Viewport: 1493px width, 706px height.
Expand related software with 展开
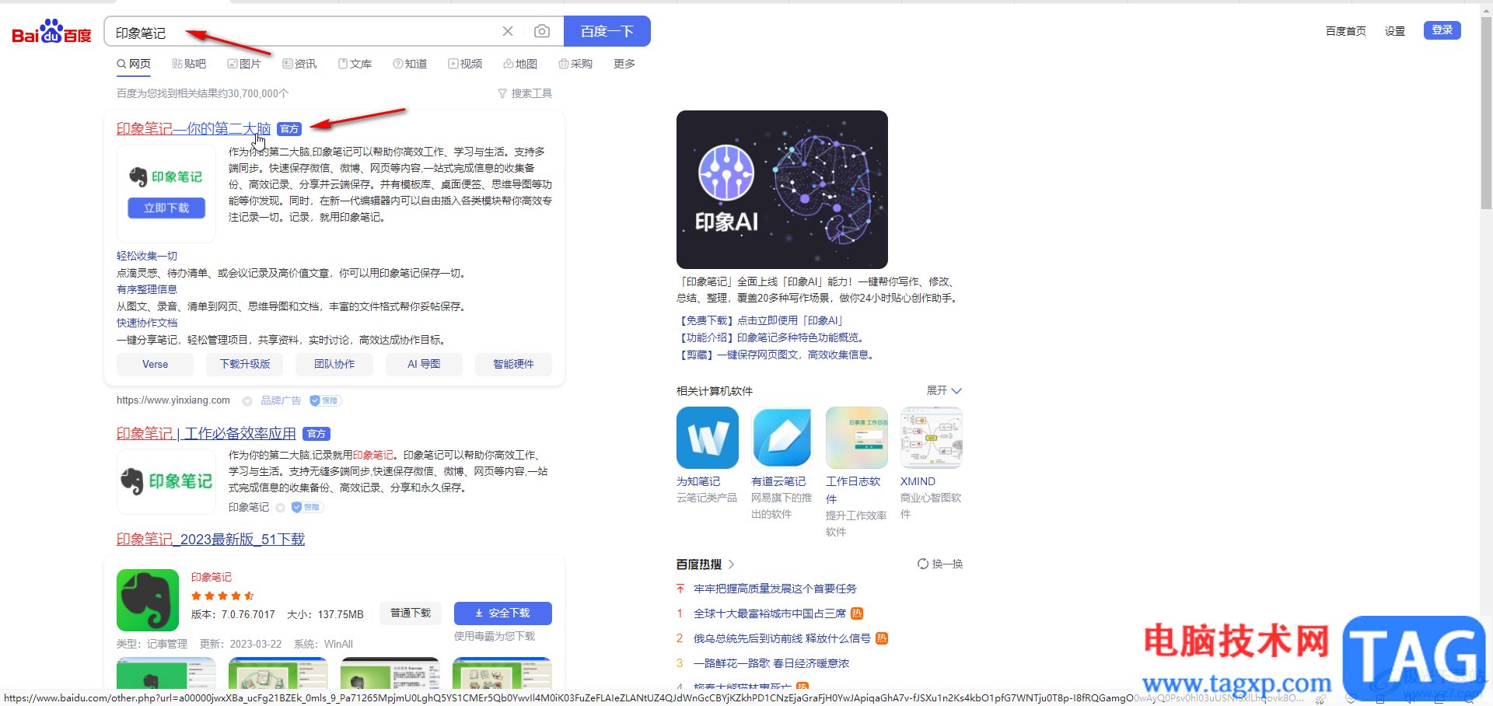(944, 390)
